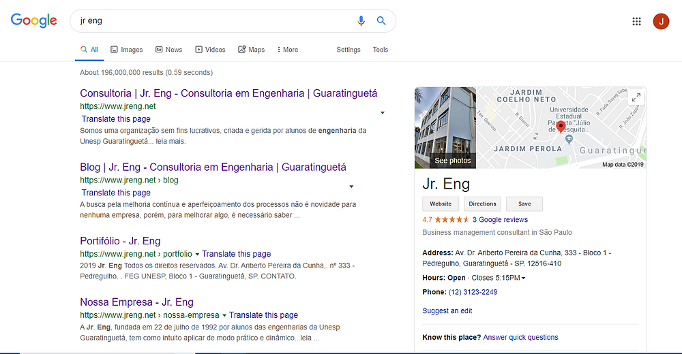Image resolution: width=682 pixels, height=354 pixels.
Task: Expand the opening hours dropdown arrow
Action: (523, 278)
